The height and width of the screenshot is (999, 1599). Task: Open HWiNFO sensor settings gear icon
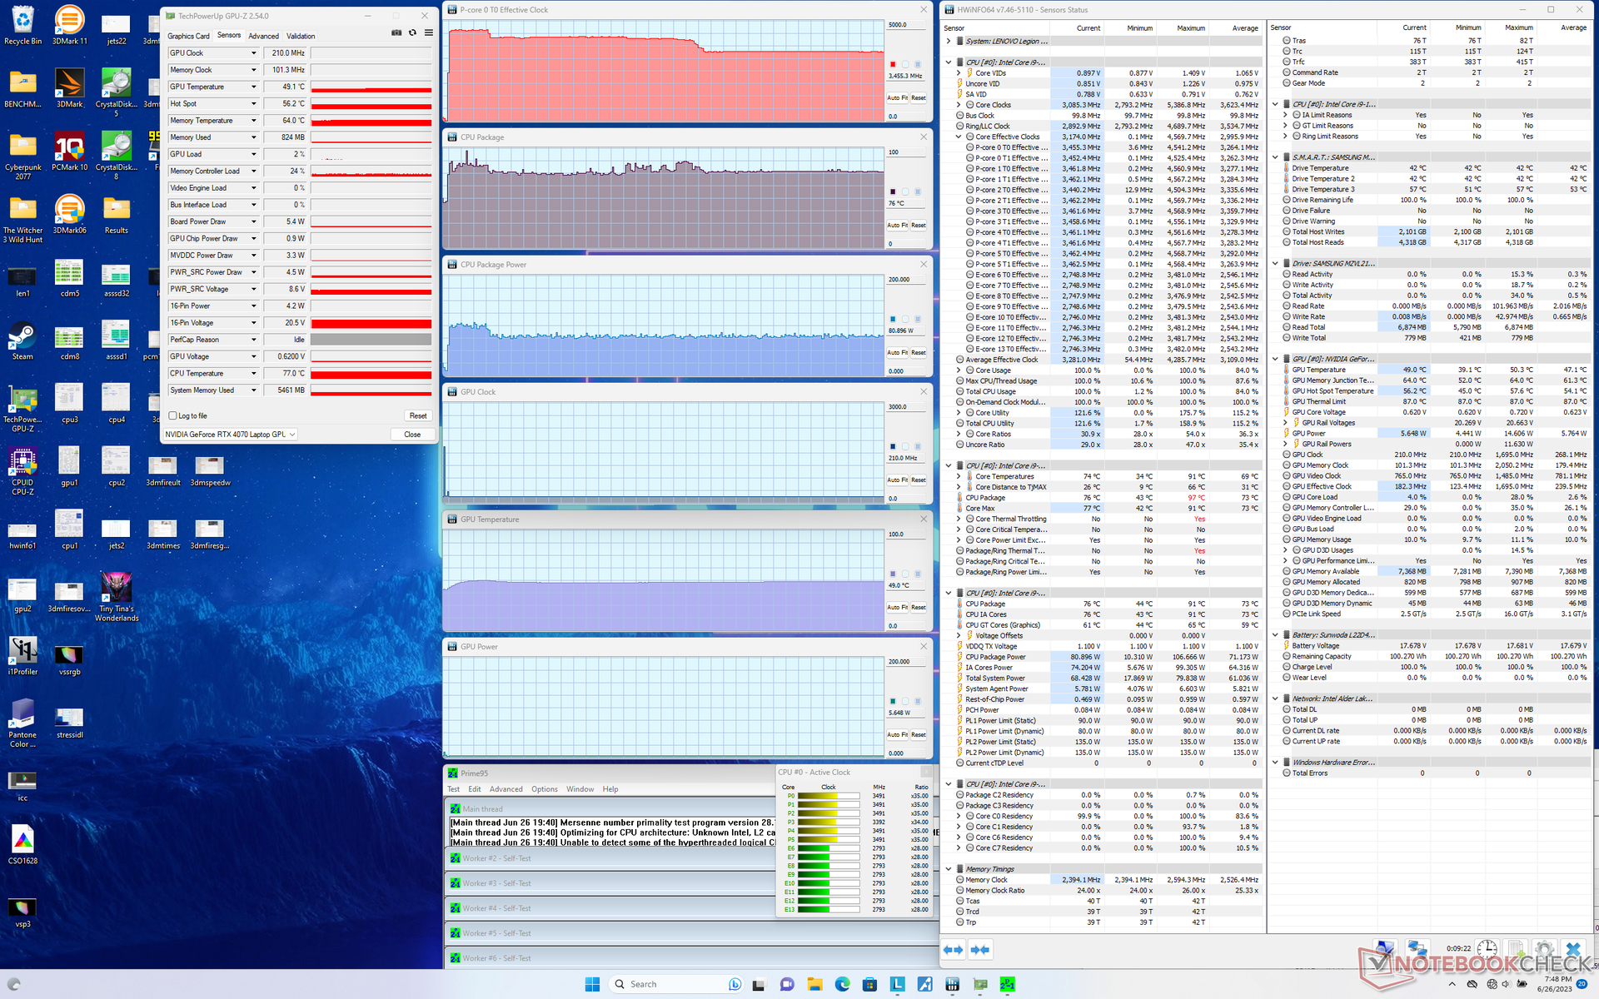[x=1544, y=950]
